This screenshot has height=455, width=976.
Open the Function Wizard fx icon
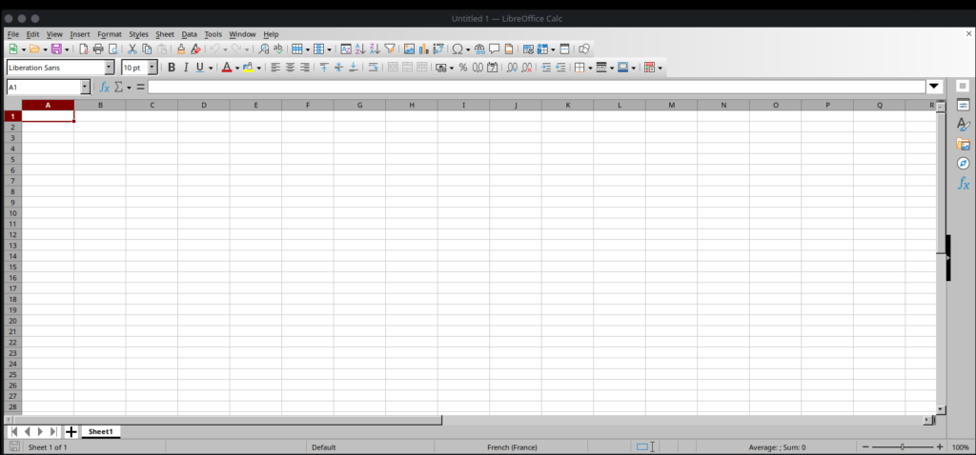click(105, 87)
